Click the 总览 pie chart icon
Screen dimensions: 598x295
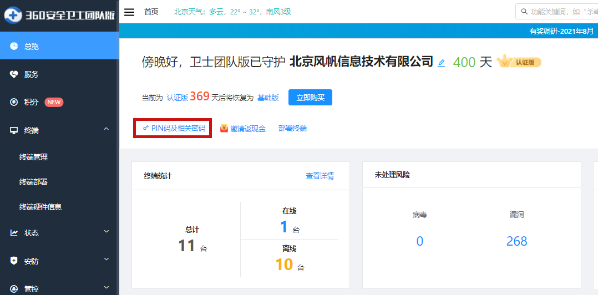(x=14, y=46)
